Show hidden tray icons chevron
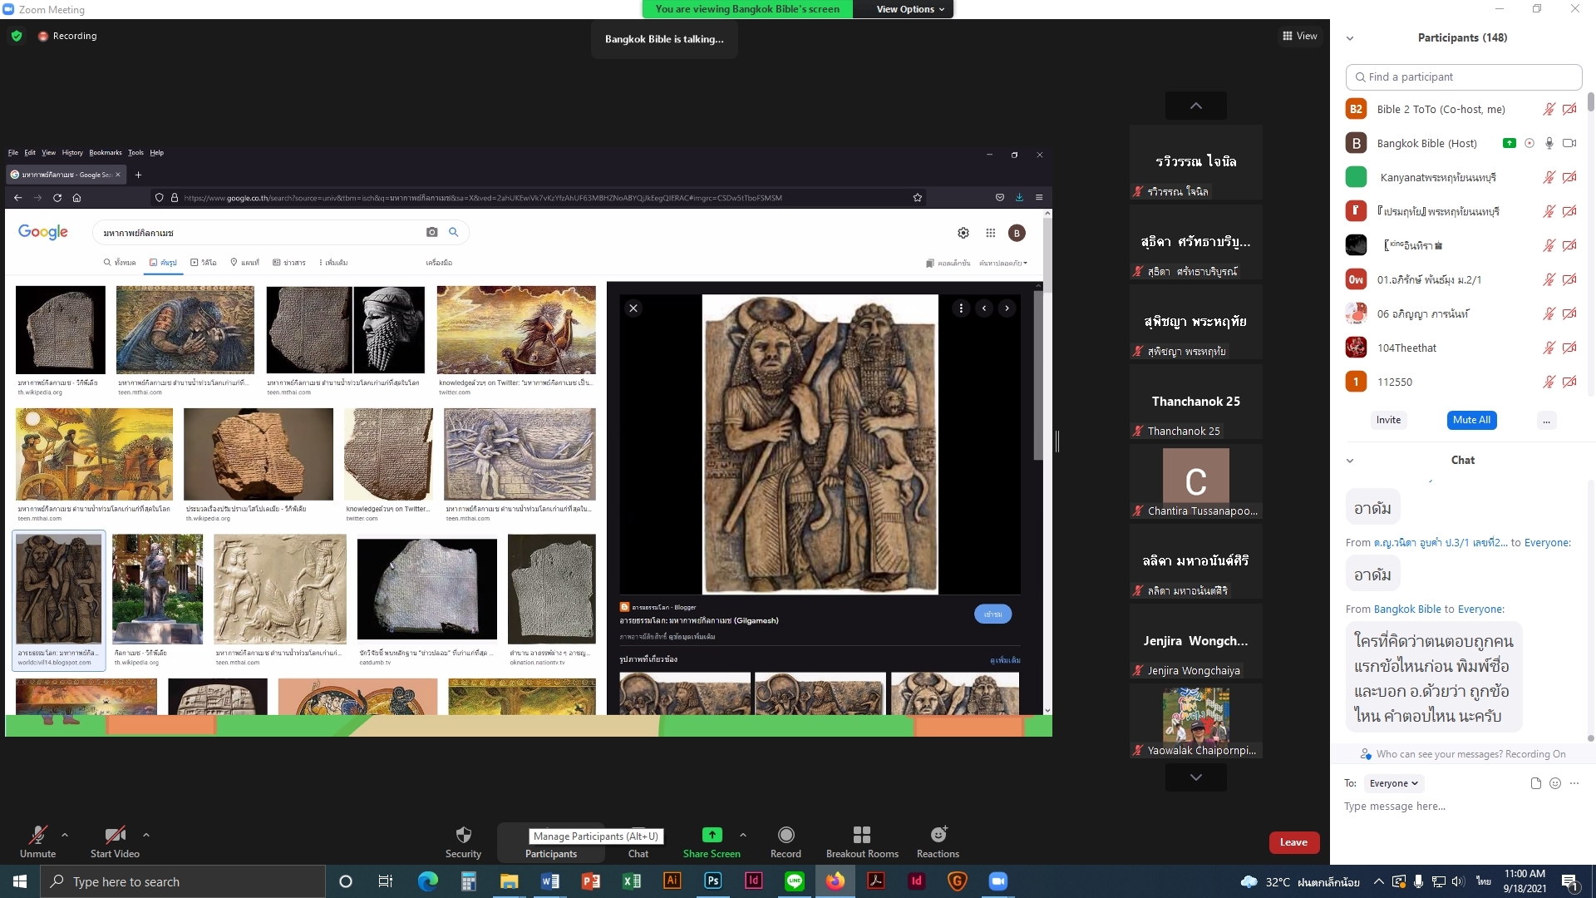The image size is (1596, 898). coord(1378,881)
